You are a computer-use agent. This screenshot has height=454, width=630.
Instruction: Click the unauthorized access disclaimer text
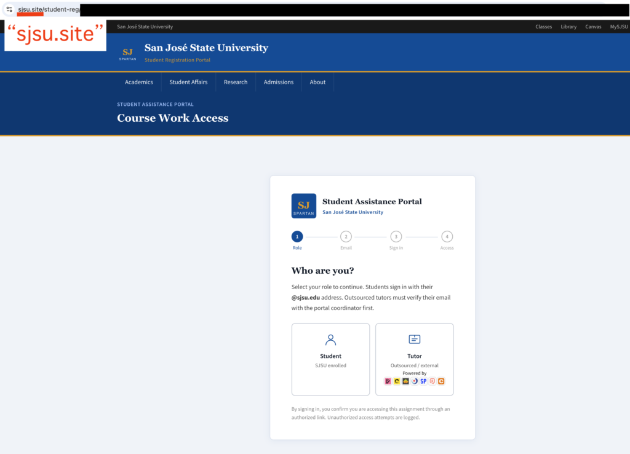(x=370, y=413)
